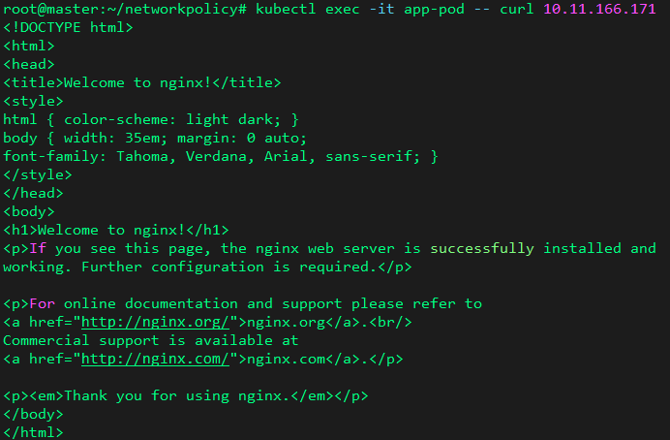670x440 pixels.
Task: Click 'Commercial support is available at' line
Action: point(150,340)
